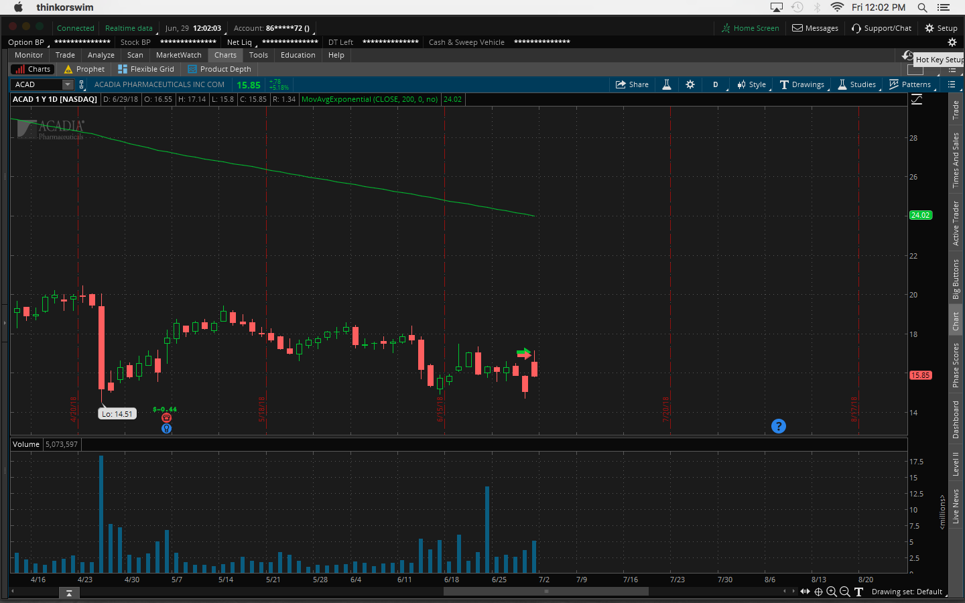Open the Drawing set: Default menu
Screen dimensions: 965x603
tap(909, 592)
